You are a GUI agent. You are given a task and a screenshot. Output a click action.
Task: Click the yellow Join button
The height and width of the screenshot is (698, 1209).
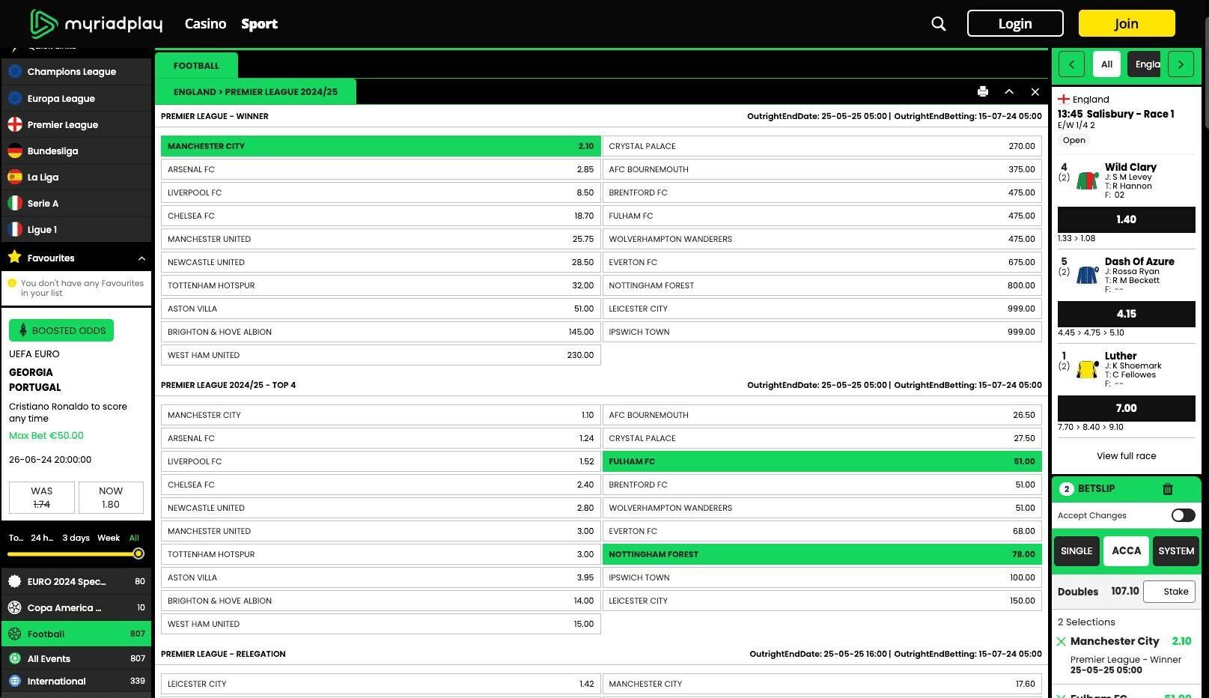coord(1127,23)
